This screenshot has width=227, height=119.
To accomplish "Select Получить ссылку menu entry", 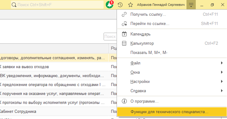I will pyautogui.click(x=172, y=14).
